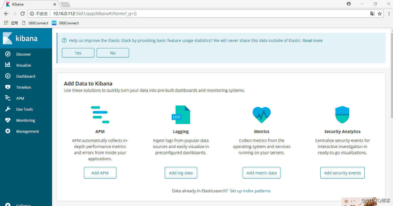Open Dev Tools wrench icon
This screenshot has width=393, height=206.
(x=8, y=109)
